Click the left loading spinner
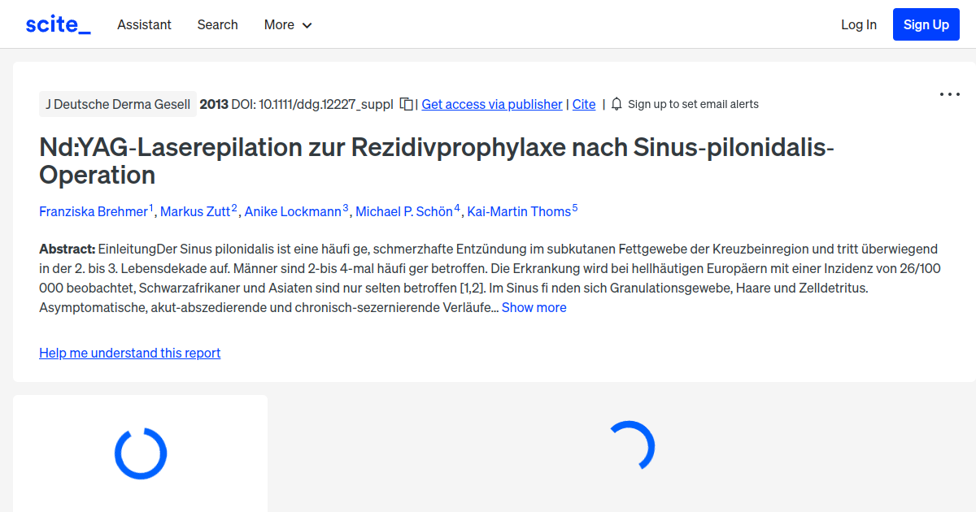Viewport: 976px width, 512px height. point(140,453)
